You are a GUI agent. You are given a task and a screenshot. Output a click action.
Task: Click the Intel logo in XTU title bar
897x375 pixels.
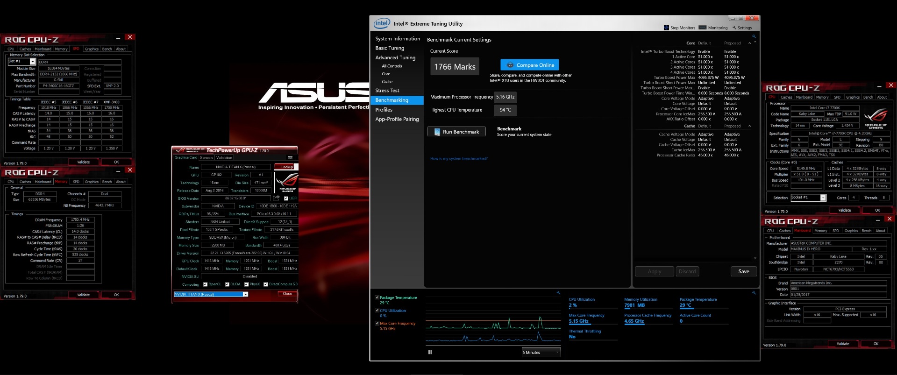tap(382, 23)
